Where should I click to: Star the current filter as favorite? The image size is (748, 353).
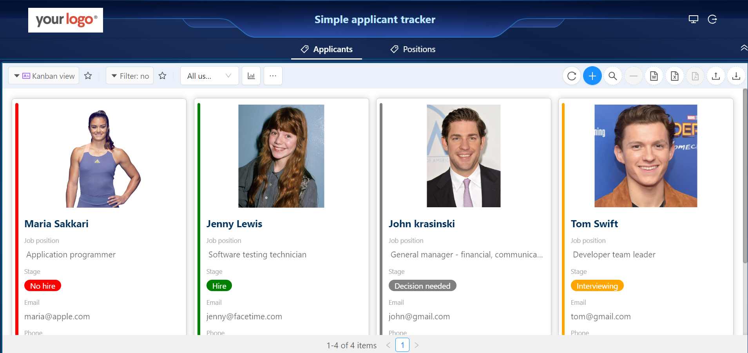(x=163, y=76)
